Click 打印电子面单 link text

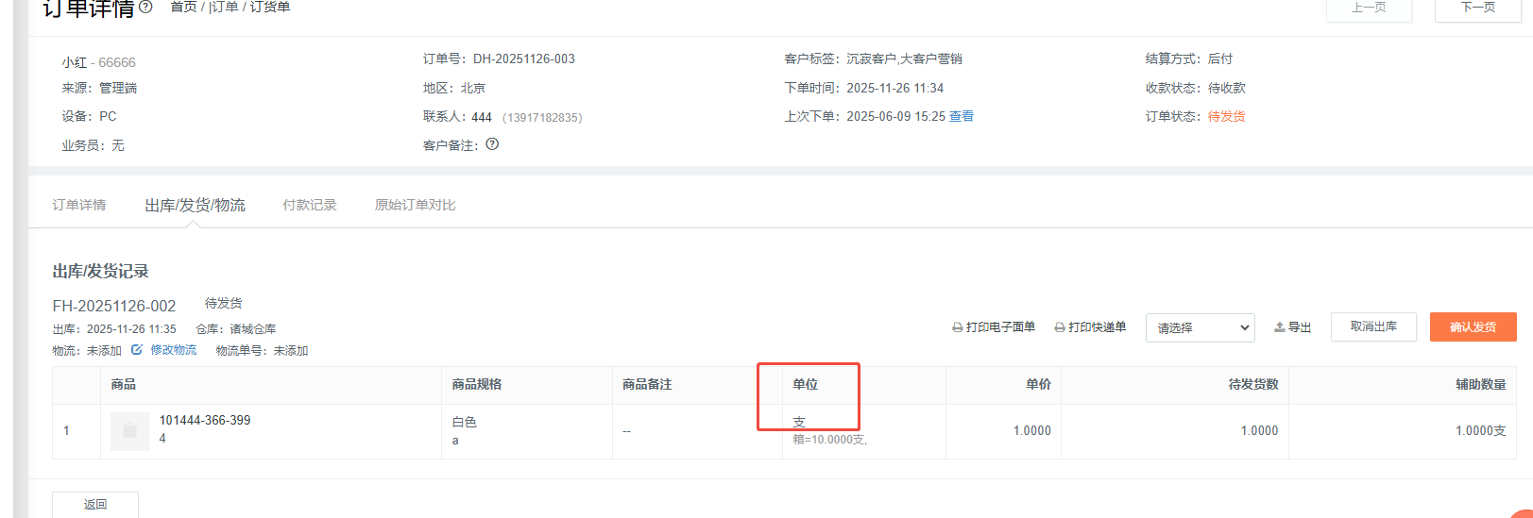tap(1000, 327)
